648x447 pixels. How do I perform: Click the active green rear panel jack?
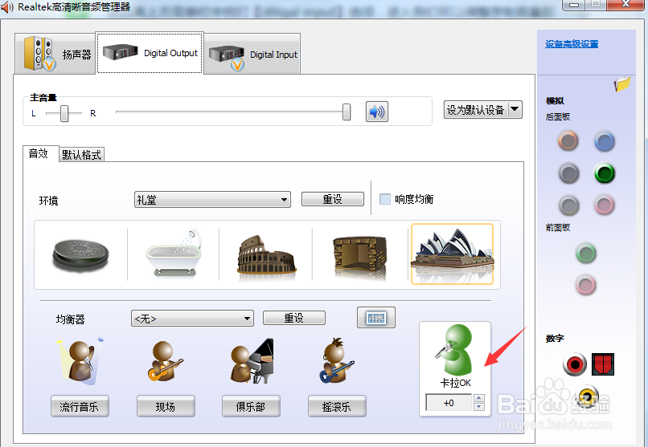point(605,173)
